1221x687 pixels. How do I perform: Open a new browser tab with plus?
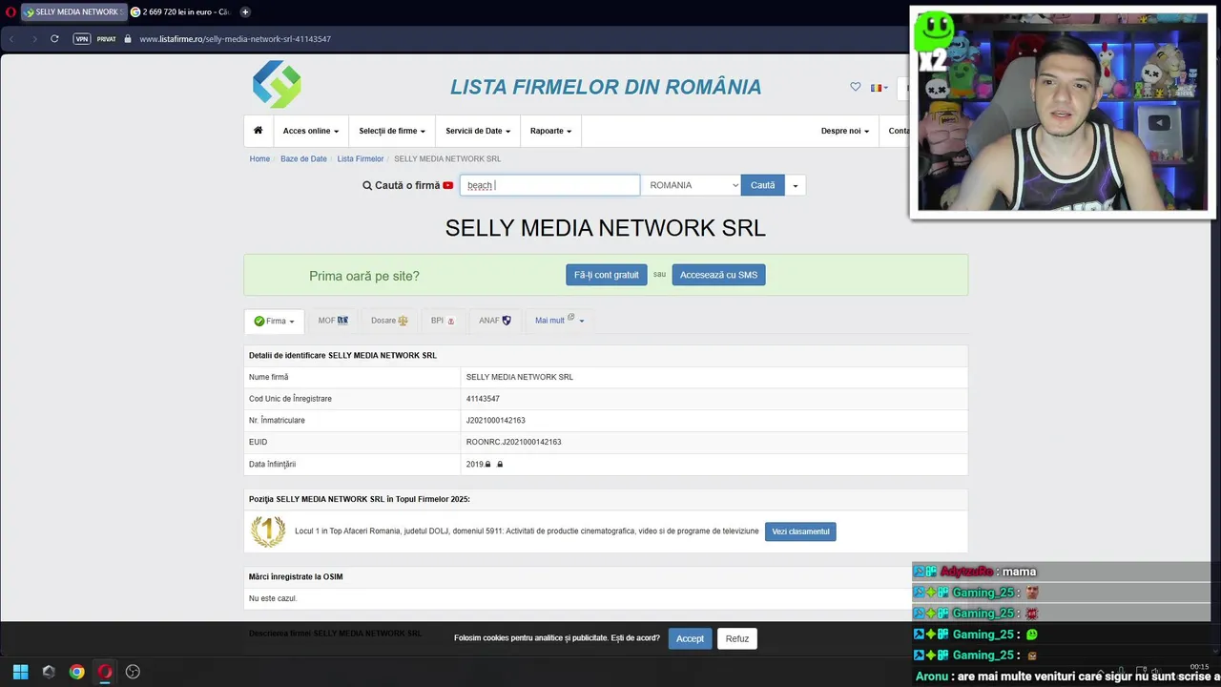pos(245,12)
